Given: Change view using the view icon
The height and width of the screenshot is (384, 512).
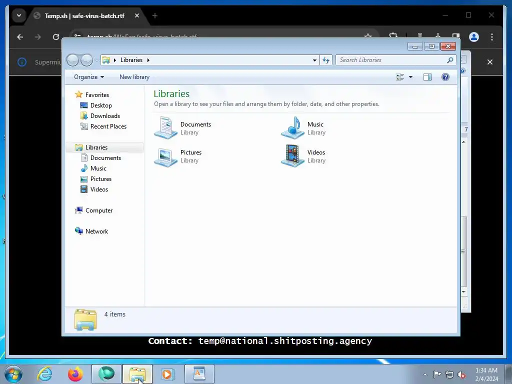Looking at the screenshot, I should [400, 77].
